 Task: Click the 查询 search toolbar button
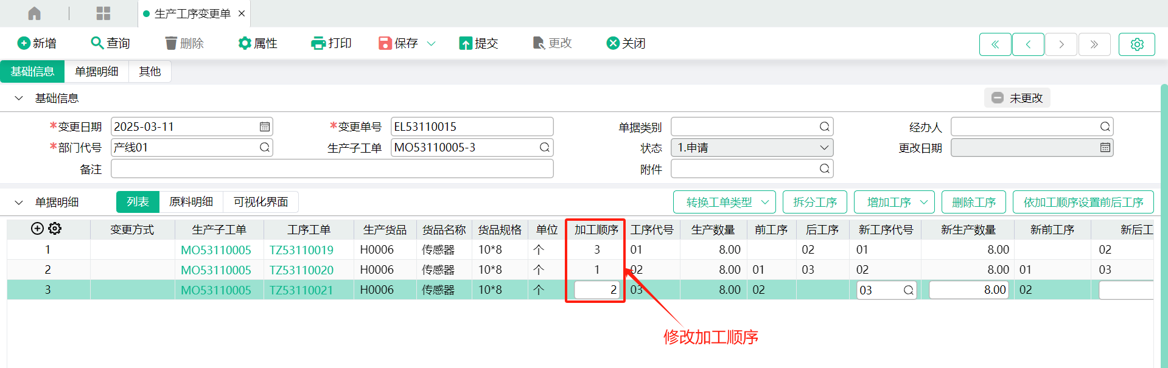(110, 43)
